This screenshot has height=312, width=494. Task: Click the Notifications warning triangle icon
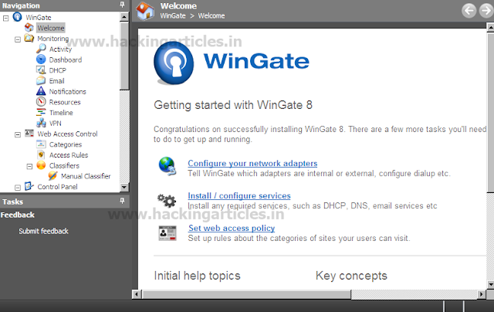[41, 91]
